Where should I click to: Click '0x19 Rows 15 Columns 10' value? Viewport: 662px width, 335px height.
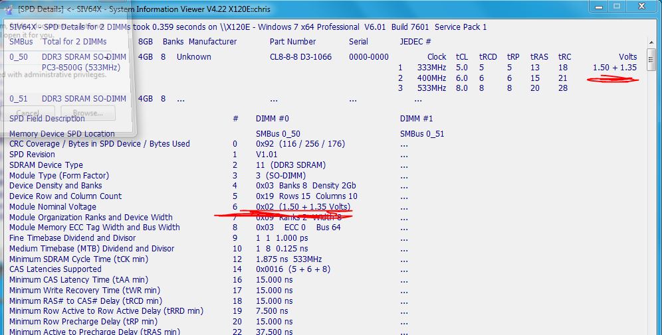(306, 196)
